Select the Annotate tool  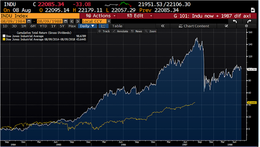point(120,31)
